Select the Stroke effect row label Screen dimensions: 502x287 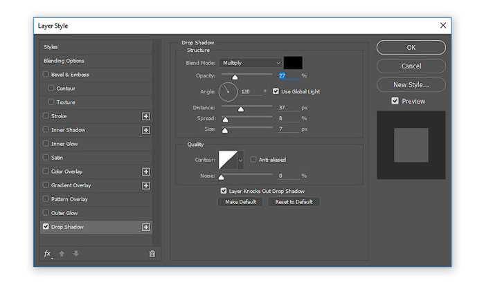click(x=59, y=116)
